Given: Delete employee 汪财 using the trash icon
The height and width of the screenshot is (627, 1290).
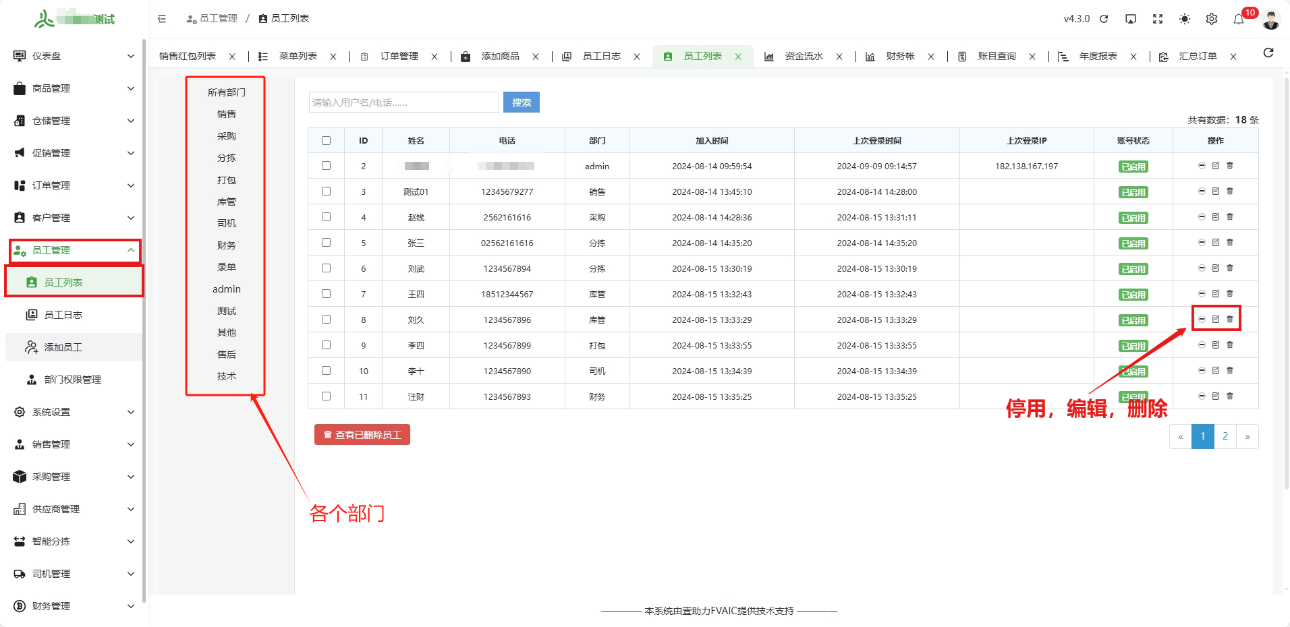Looking at the screenshot, I should (1231, 396).
